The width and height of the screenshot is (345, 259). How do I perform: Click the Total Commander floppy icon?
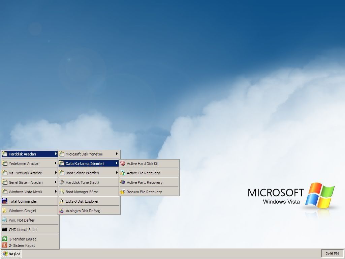5,201
